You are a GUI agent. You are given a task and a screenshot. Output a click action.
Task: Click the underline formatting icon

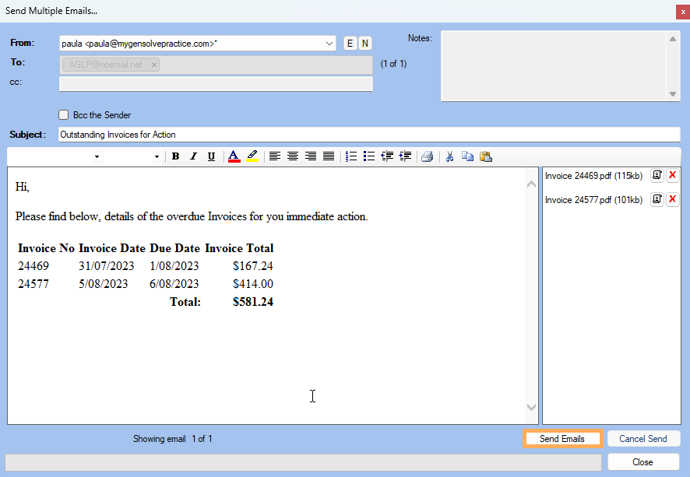[211, 156]
